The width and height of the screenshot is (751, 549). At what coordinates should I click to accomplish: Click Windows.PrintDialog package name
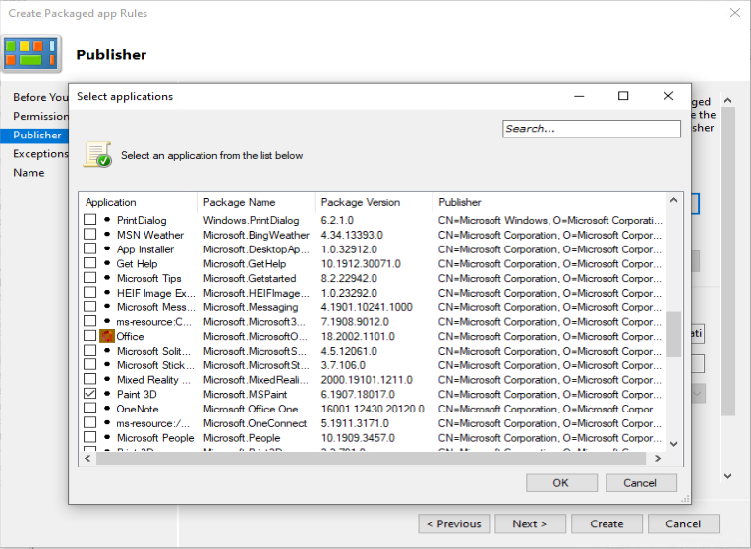coord(251,221)
